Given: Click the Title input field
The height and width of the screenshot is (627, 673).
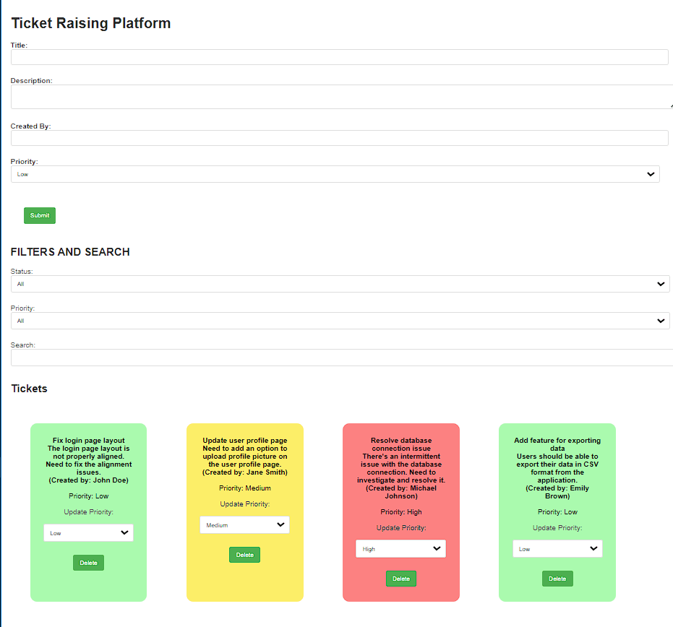Looking at the screenshot, I should (x=339, y=57).
